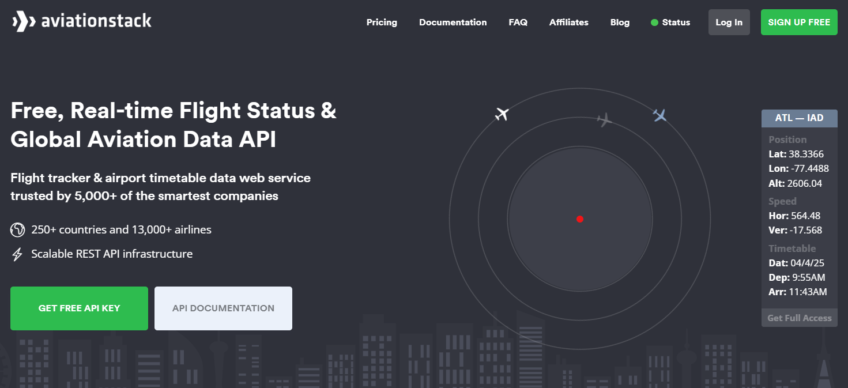
Task: Click the Log In button
Action: (x=729, y=22)
